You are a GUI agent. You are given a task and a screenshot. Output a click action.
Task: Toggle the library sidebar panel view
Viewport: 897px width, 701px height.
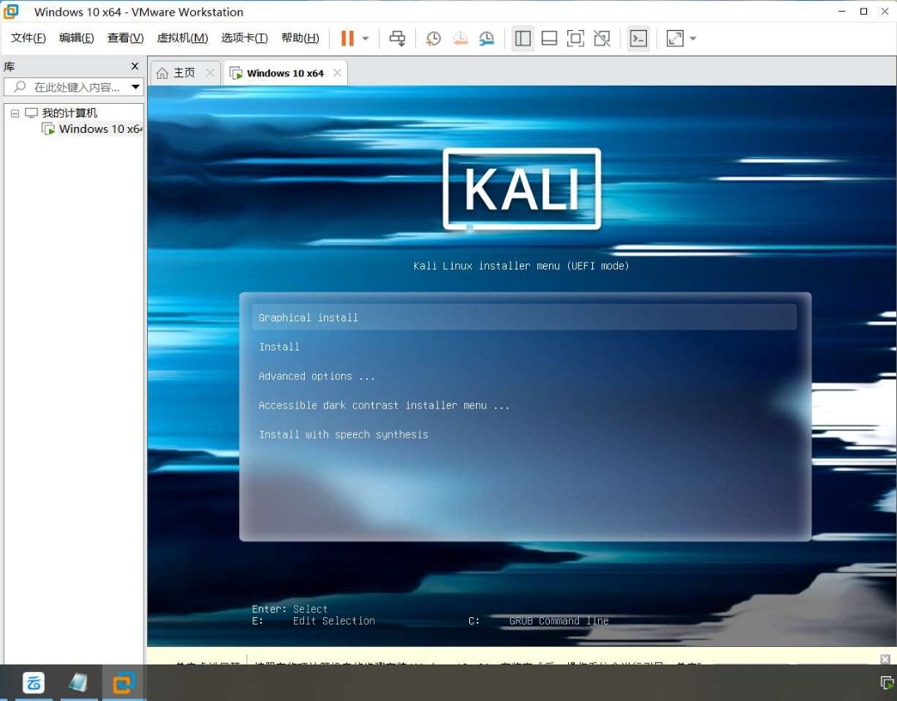tap(522, 38)
